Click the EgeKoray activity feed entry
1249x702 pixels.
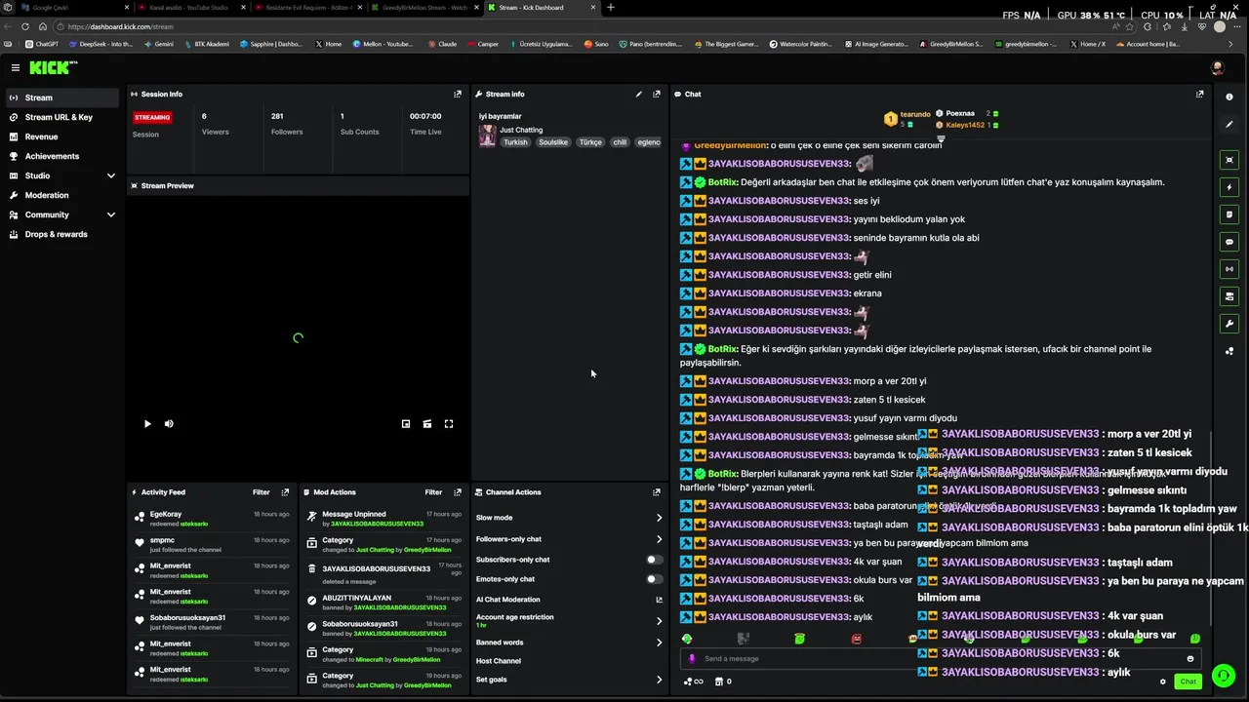pos(212,519)
